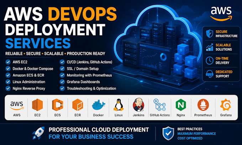The image size is (242, 145).
Task: Click the checkmark beside Monitoring with Prometheus
Action: pos(62,75)
